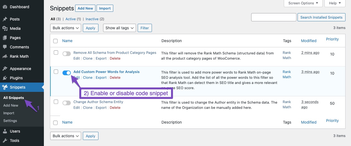This screenshot has width=351, height=146.
Task: Check the Change Author Schema Entity checkbox
Action: (x=56, y=102)
